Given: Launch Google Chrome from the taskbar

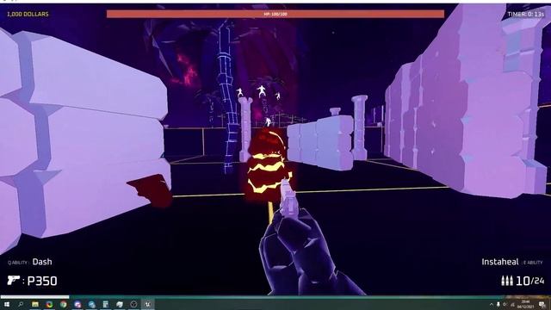Looking at the screenshot, I should 63,304.
